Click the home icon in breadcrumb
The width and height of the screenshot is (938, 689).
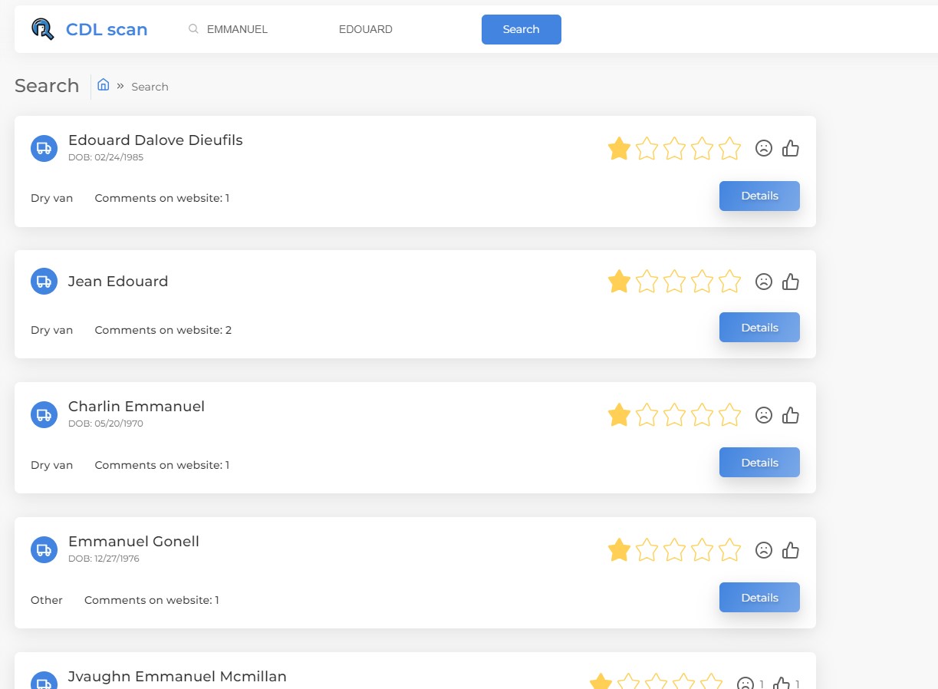click(x=104, y=85)
